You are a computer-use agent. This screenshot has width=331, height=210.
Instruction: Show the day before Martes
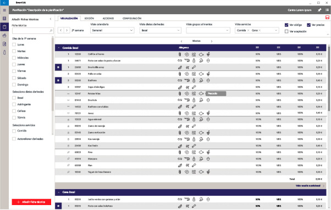click(181, 41)
